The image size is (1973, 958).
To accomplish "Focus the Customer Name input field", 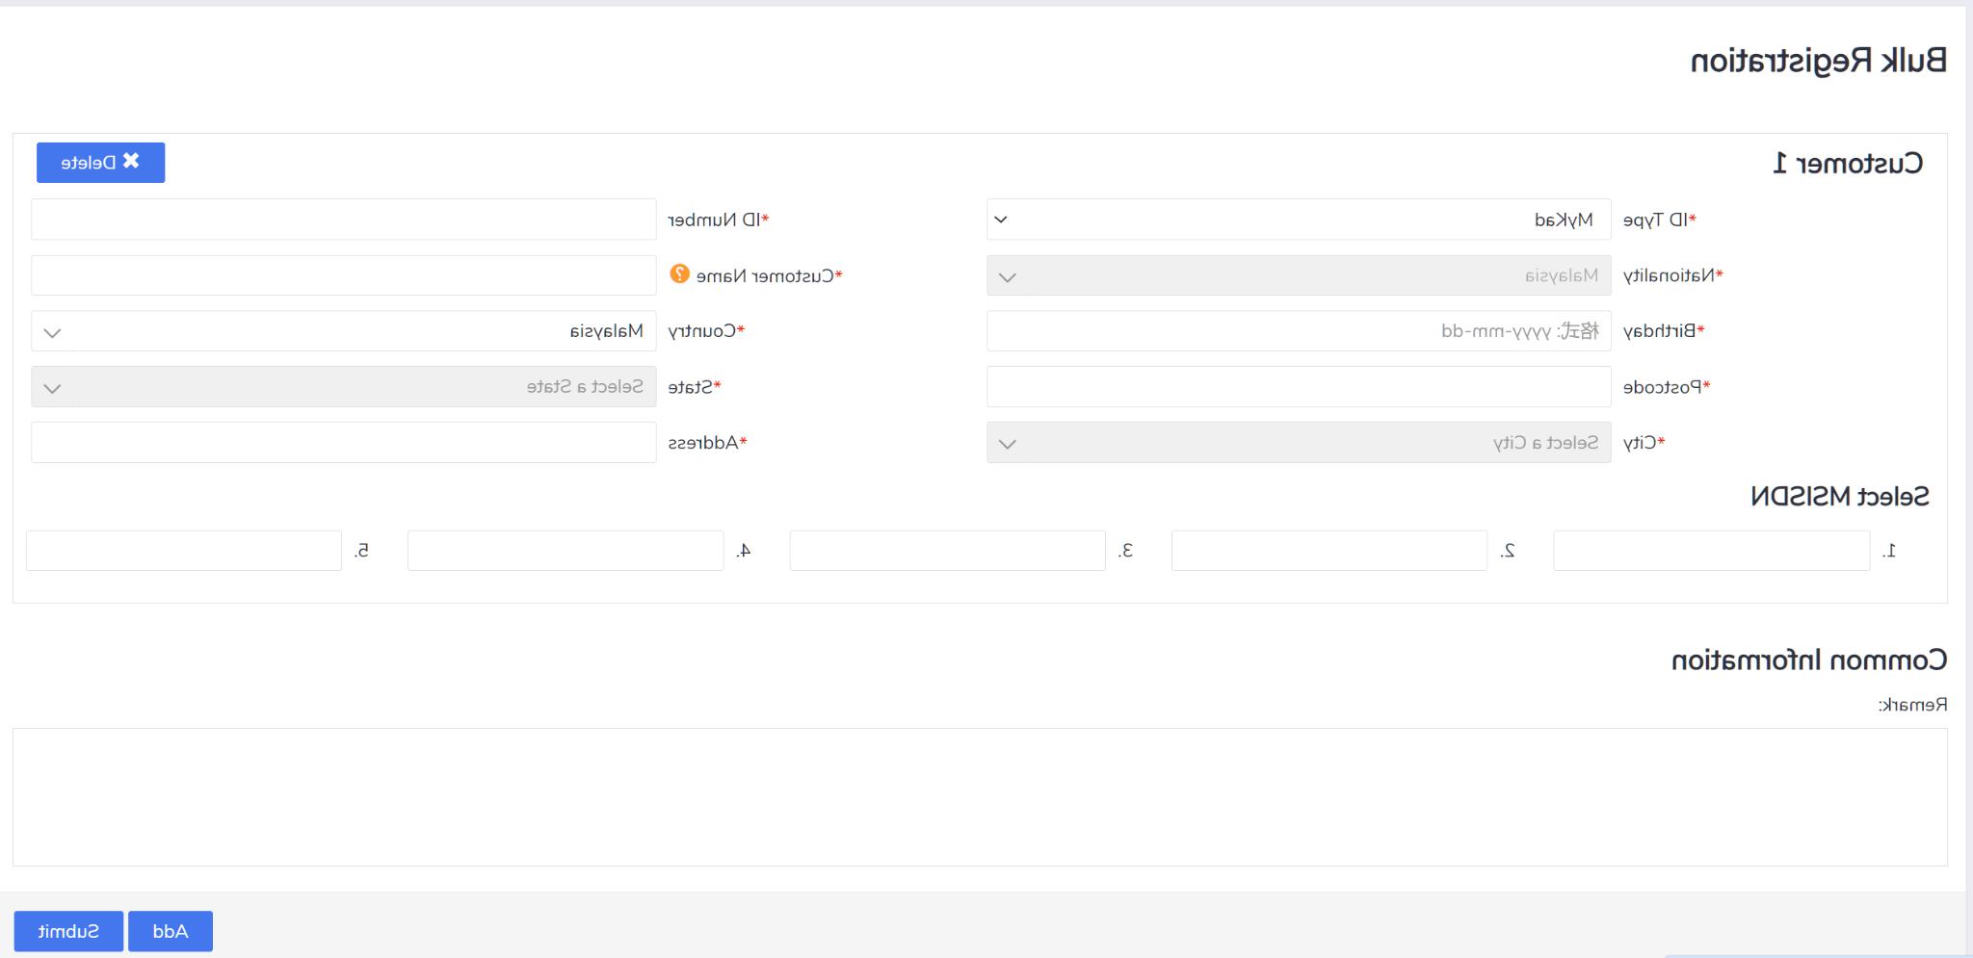I will click(344, 275).
